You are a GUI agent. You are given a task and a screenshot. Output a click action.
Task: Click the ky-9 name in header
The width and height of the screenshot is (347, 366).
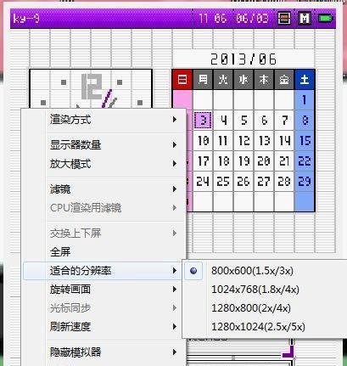click(26, 19)
